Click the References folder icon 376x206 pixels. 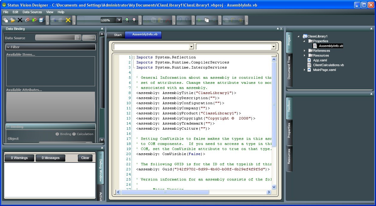click(310, 51)
